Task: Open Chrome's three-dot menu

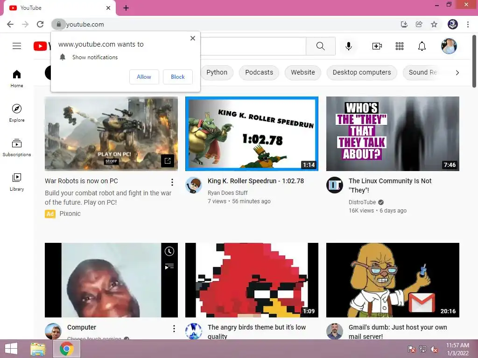Action: 468,24
